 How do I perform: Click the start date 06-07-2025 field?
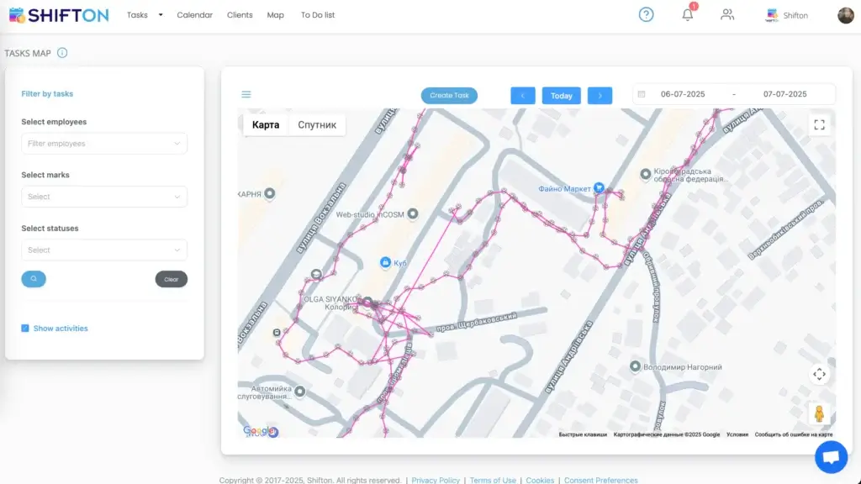pyautogui.click(x=683, y=94)
